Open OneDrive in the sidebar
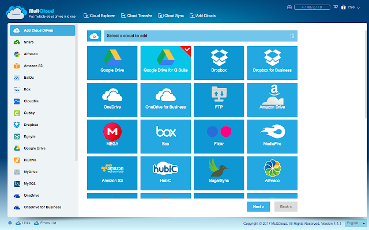 tap(42, 195)
